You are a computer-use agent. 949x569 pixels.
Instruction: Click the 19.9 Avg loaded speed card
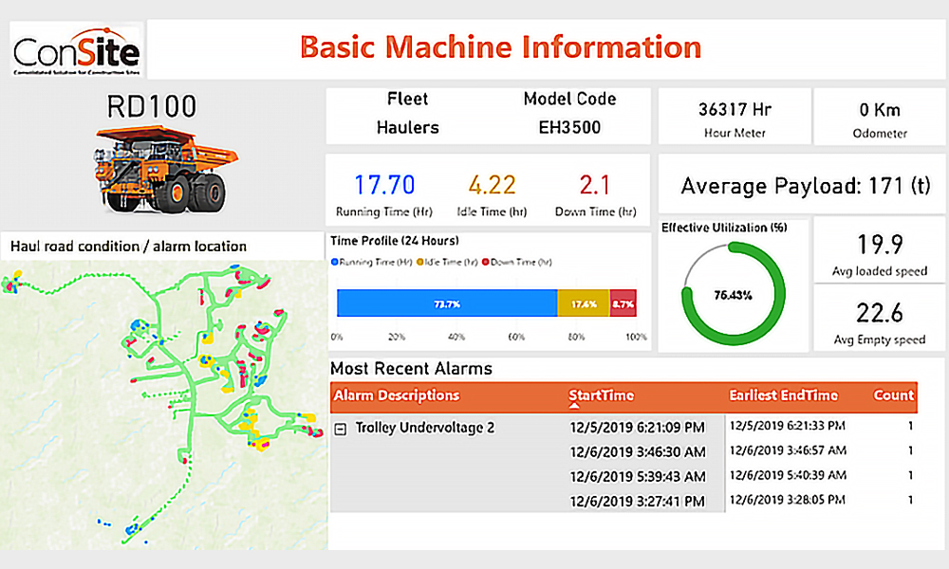click(x=880, y=254)
